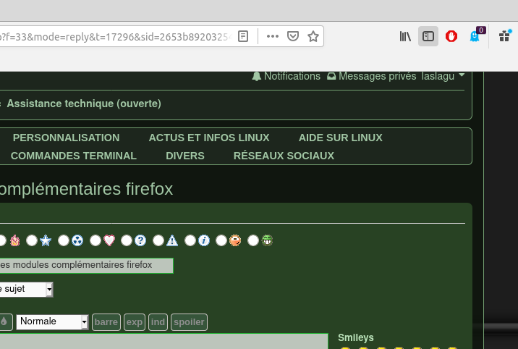Click the gift box What's New icon
This screenshot has width=518, height=349.
click(504, 36)
